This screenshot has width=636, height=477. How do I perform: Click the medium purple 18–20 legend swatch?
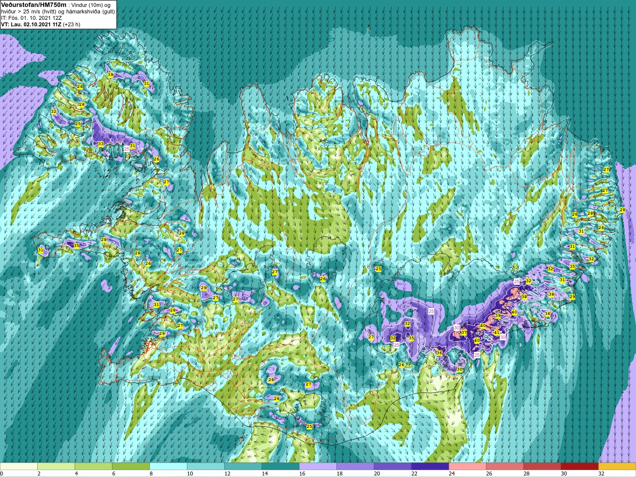[x=355, y=467]
